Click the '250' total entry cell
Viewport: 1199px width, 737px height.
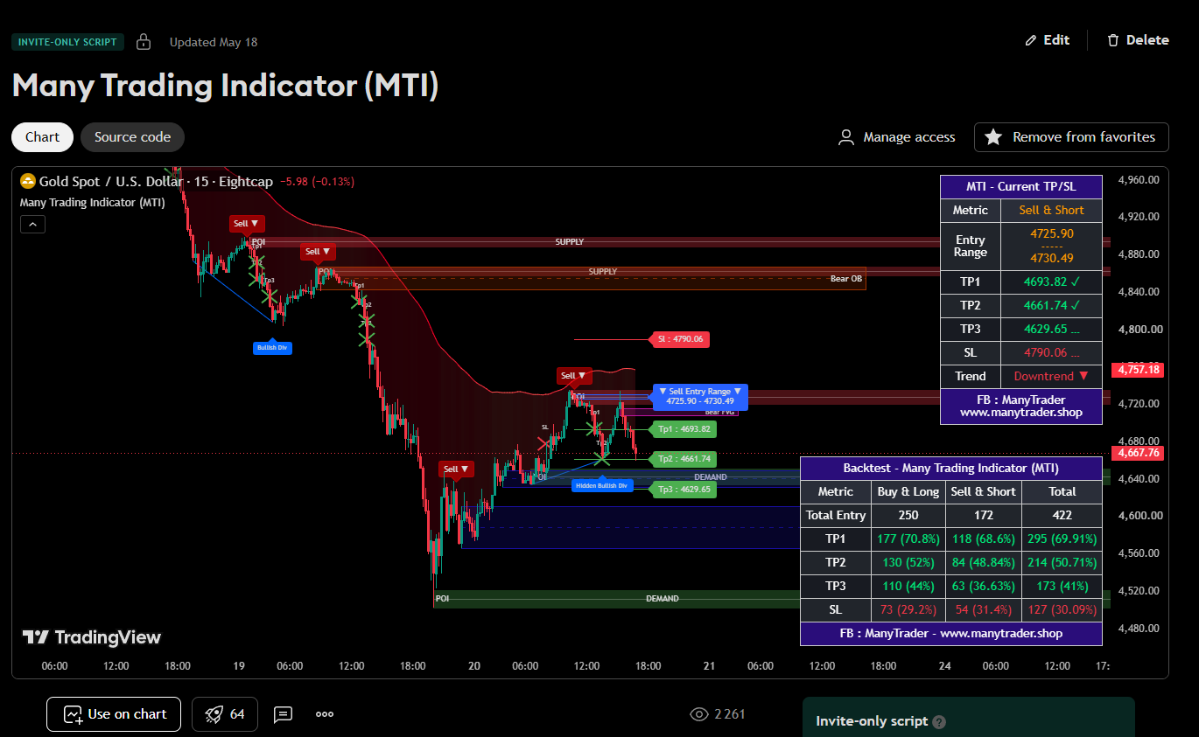(908, 516)
